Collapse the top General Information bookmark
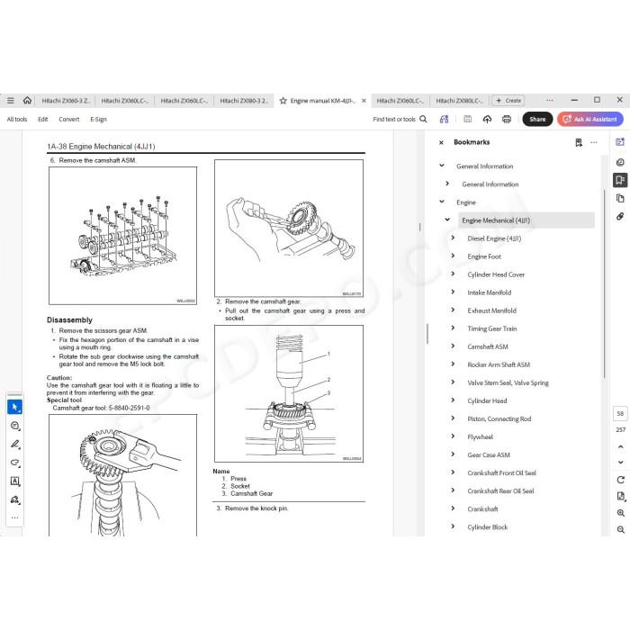This screenshot has height=630, width=630. (x=442, y=165)
